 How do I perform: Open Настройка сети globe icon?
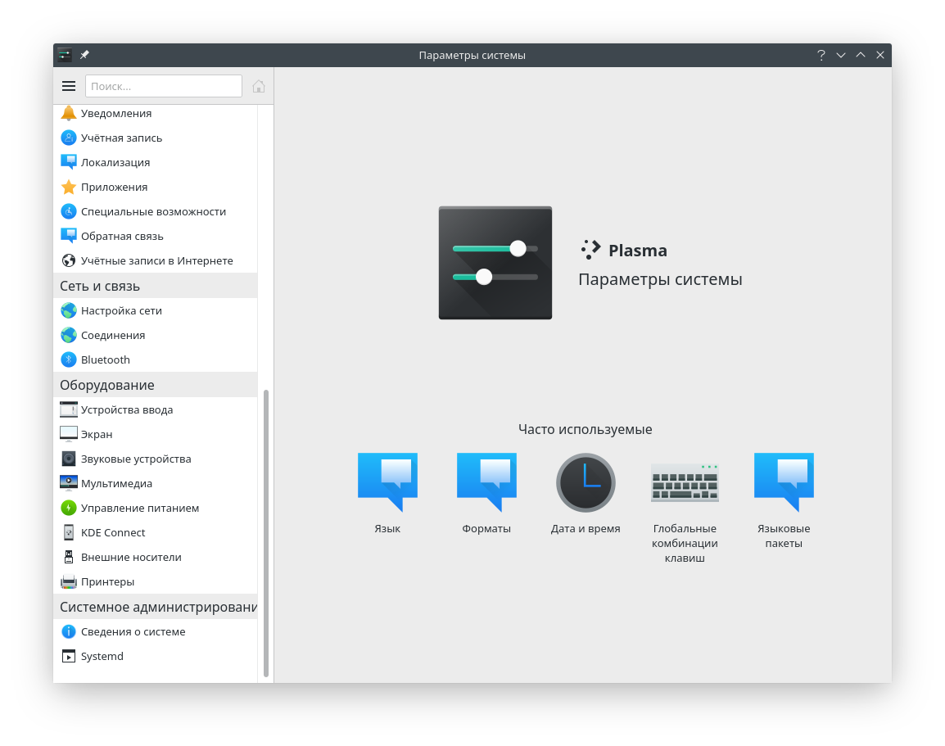[69, 311]
